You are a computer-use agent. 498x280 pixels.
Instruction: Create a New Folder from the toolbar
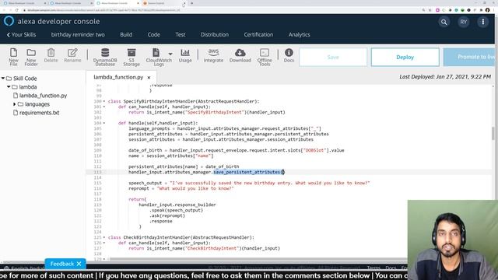click(31, 57)
